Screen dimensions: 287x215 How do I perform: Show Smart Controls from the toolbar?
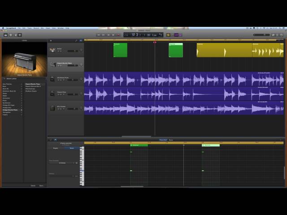tap(15, 35)
